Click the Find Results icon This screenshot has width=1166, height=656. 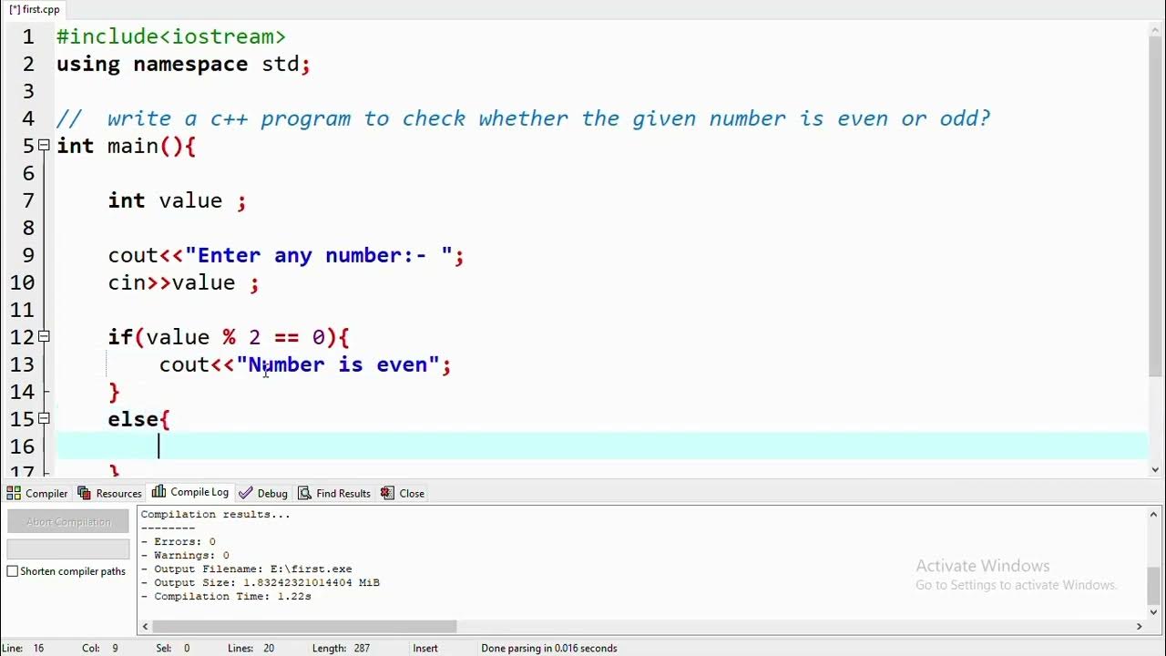click(x=305, y=493)
